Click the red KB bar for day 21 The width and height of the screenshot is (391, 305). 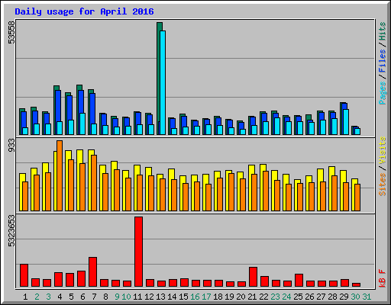tap(253, 277)
